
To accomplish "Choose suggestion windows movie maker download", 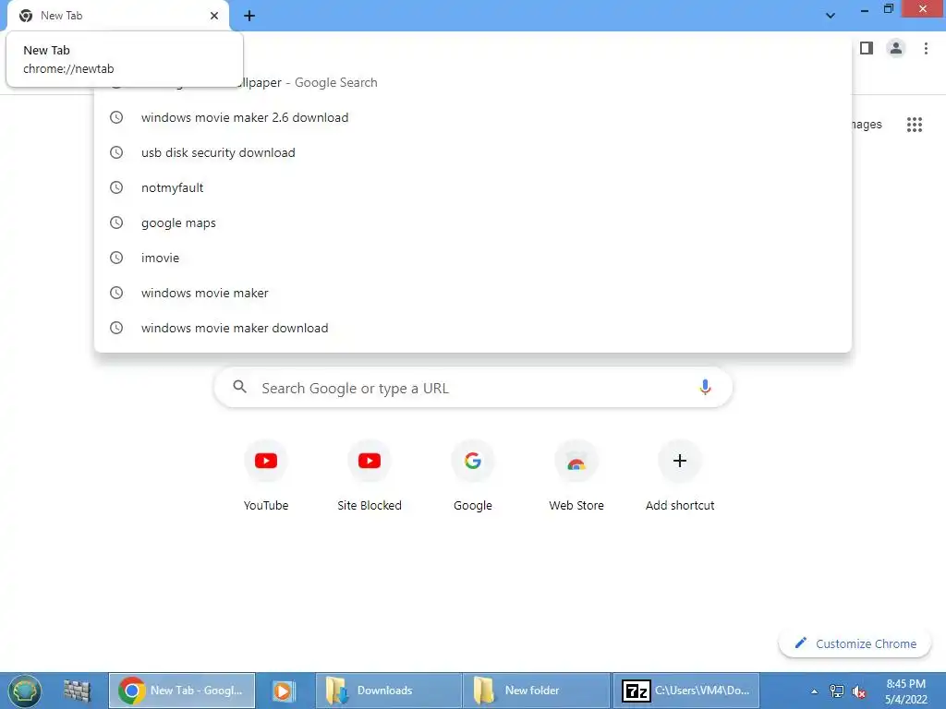I will (x=473, y=328).
